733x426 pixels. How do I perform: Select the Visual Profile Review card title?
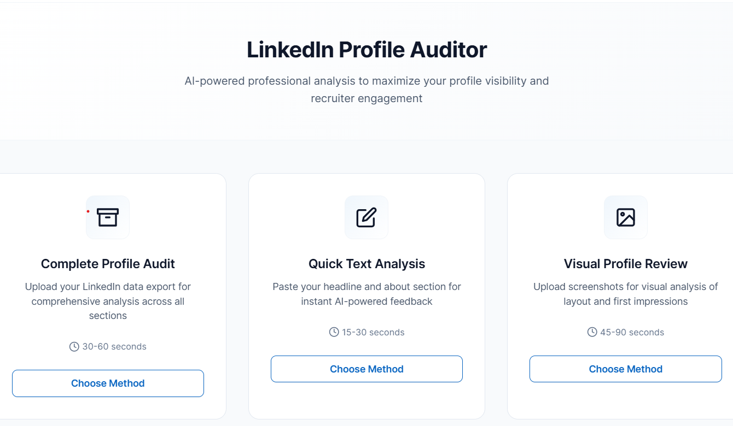click(x=625, y=264)
